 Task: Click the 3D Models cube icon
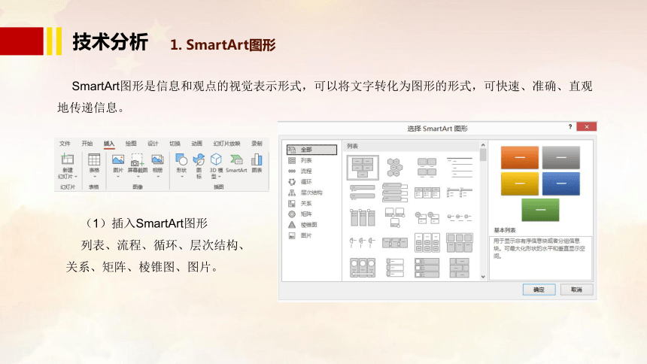(216, 159)
